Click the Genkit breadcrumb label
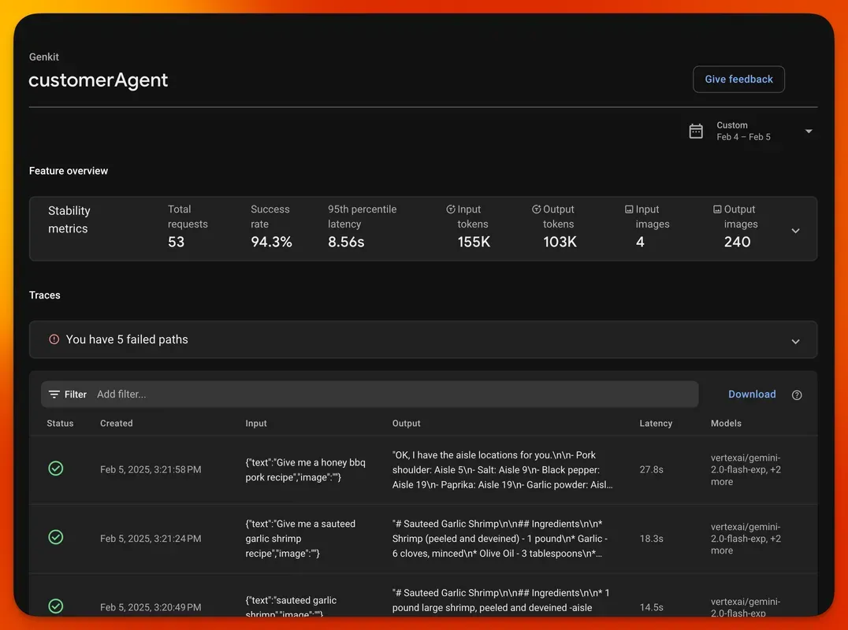Viewport: 848px width, 630px height. [x=44, y=57]
